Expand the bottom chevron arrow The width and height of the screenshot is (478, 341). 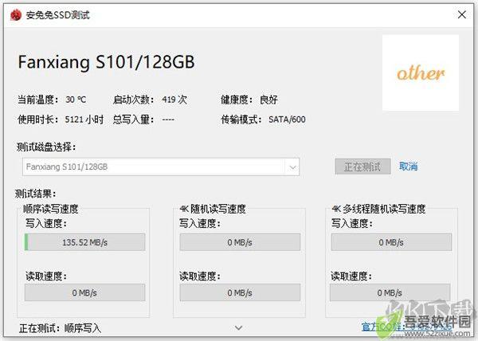tap(238, 328)
